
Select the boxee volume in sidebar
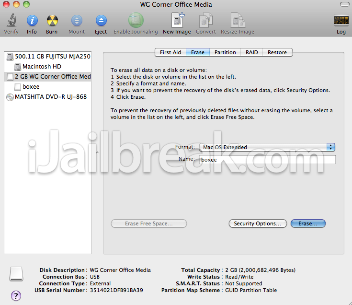[47, 87]
